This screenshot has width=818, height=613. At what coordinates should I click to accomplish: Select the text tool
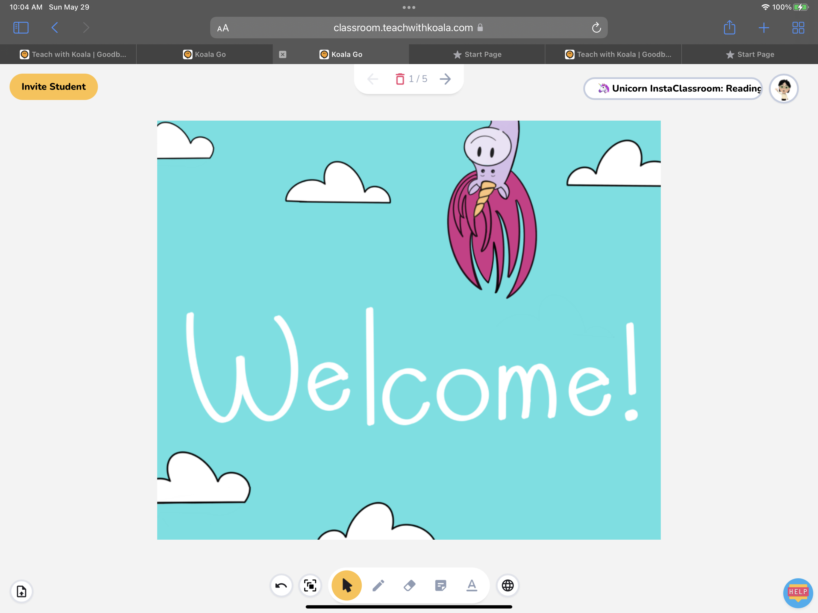472,585
